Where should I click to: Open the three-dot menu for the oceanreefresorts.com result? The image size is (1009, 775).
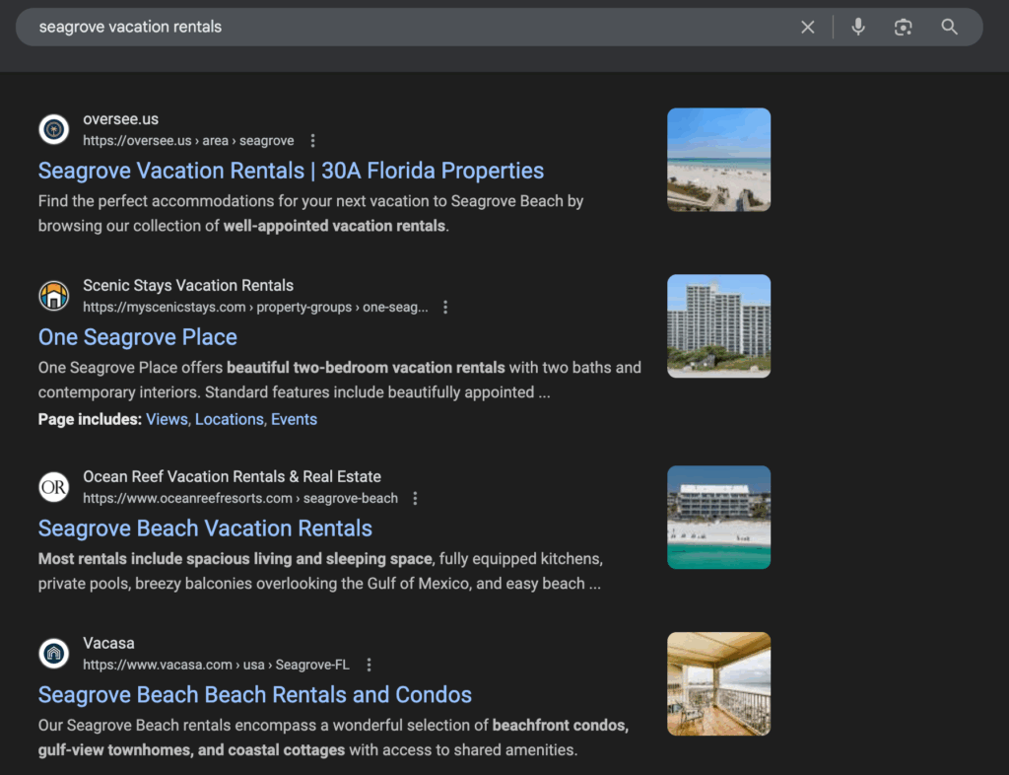pos(415,498)
